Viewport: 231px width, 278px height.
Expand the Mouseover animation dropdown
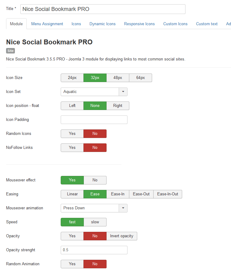(x=123, y=208)
